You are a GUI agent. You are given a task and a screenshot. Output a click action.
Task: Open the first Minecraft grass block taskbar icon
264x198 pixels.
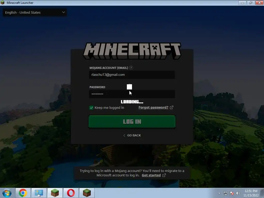[x=55, y=193]
